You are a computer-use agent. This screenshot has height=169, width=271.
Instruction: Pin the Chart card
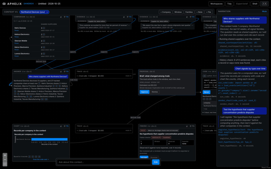point(67,126)
